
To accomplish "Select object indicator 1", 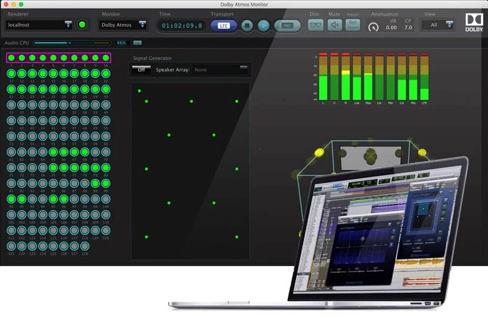I will 11,58.
